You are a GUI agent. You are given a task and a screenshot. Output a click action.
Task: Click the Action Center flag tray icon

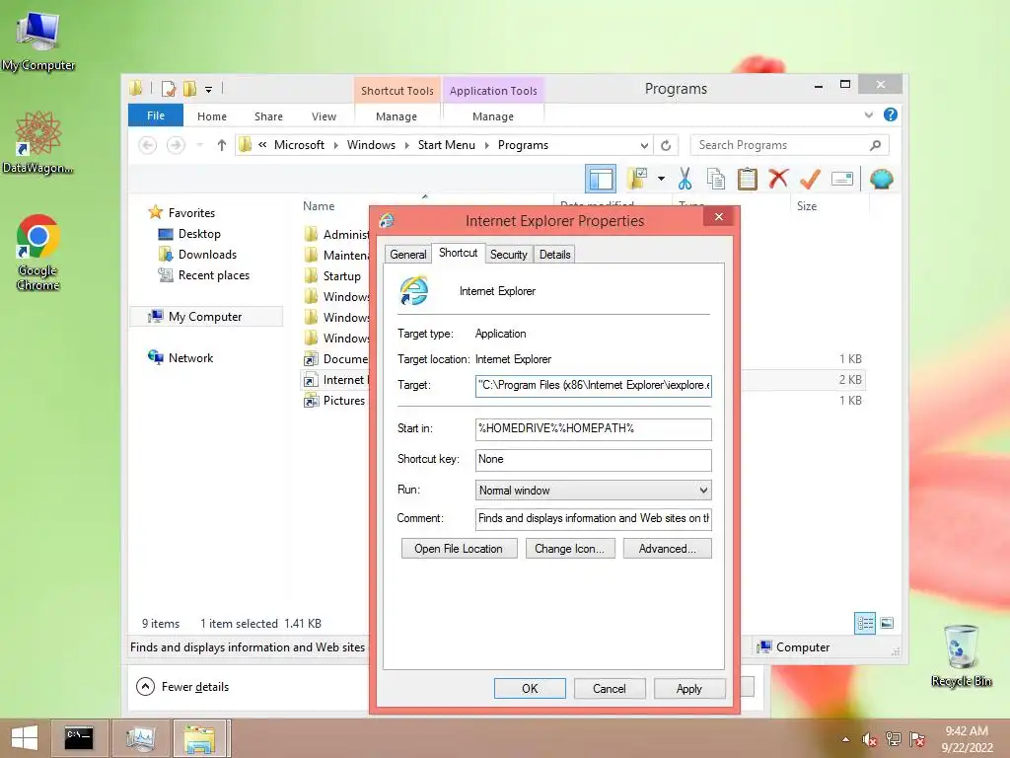pyautogui.click(x=916, y=739)
